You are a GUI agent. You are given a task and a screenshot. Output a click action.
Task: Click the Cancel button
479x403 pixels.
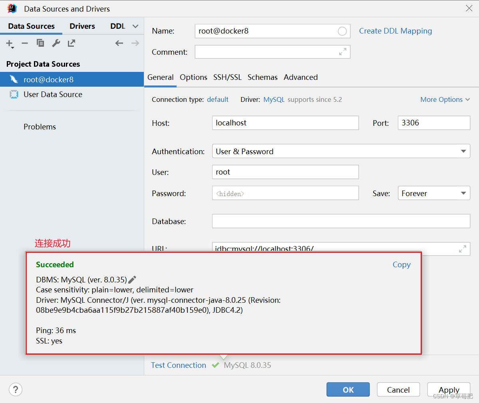tap(398, 389)
